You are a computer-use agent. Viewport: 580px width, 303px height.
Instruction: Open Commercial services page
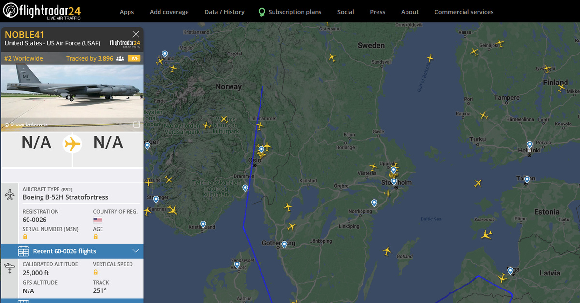[464, 12]
